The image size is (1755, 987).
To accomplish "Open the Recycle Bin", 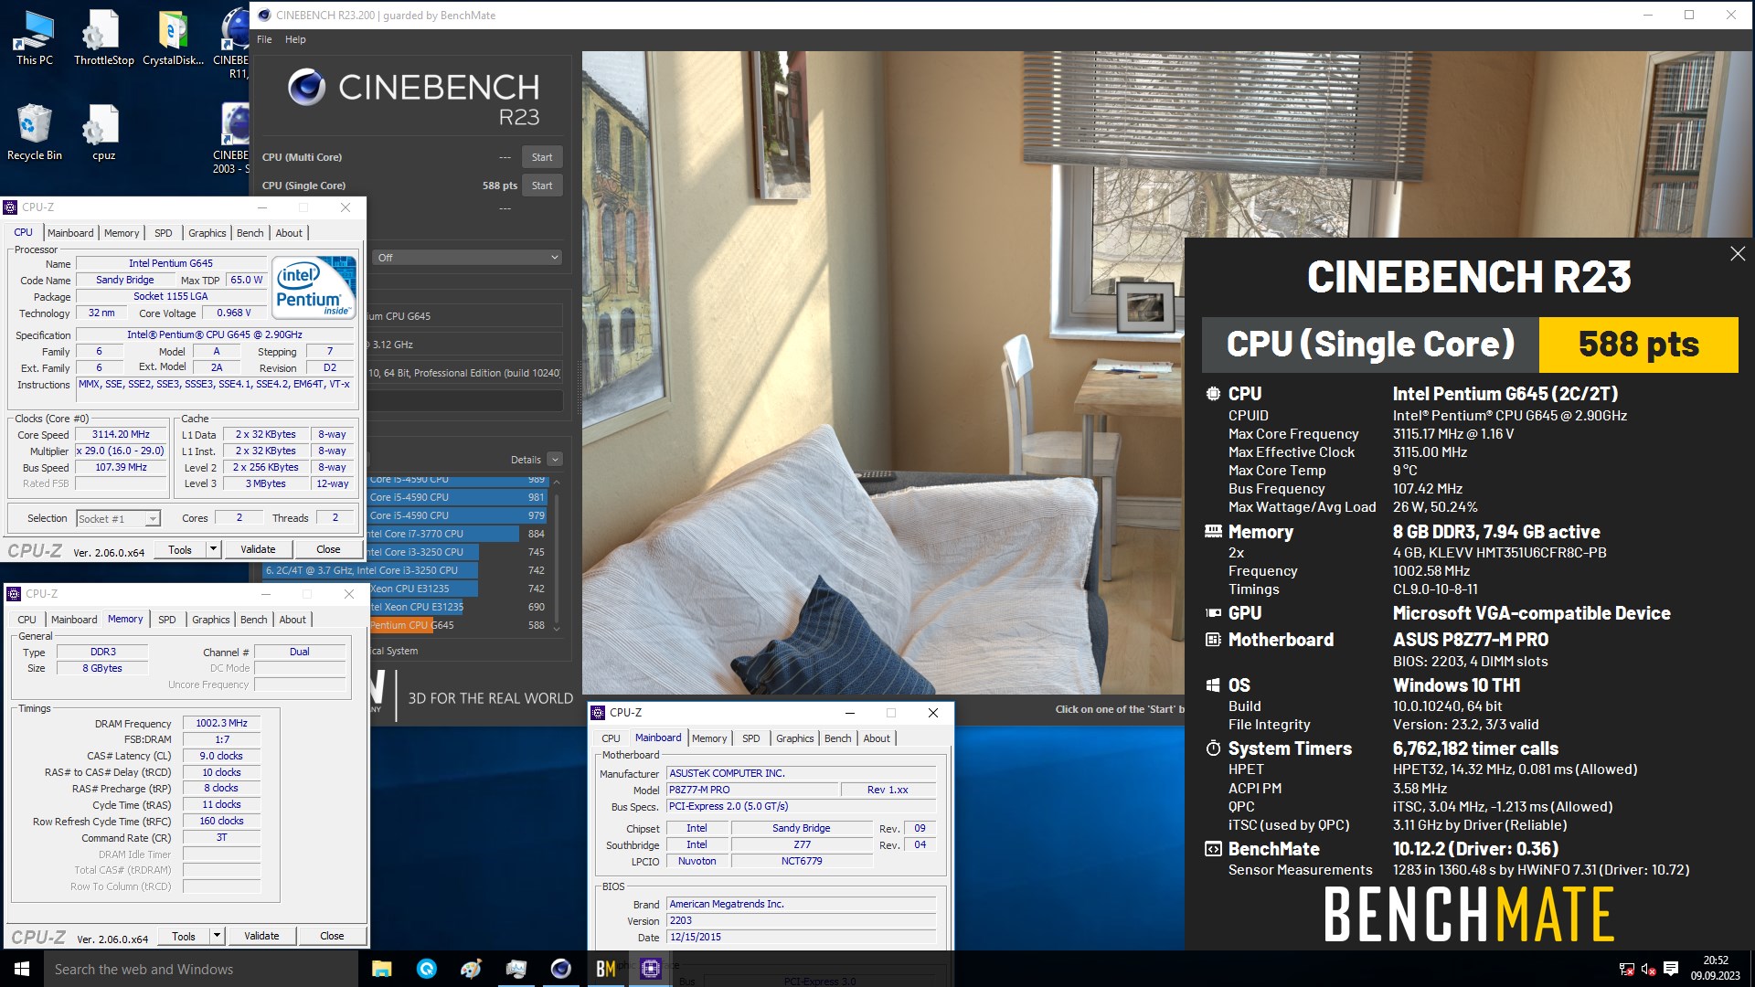I will (35, 133).
